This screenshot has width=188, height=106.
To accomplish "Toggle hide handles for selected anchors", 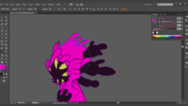I will pos(39,9).
